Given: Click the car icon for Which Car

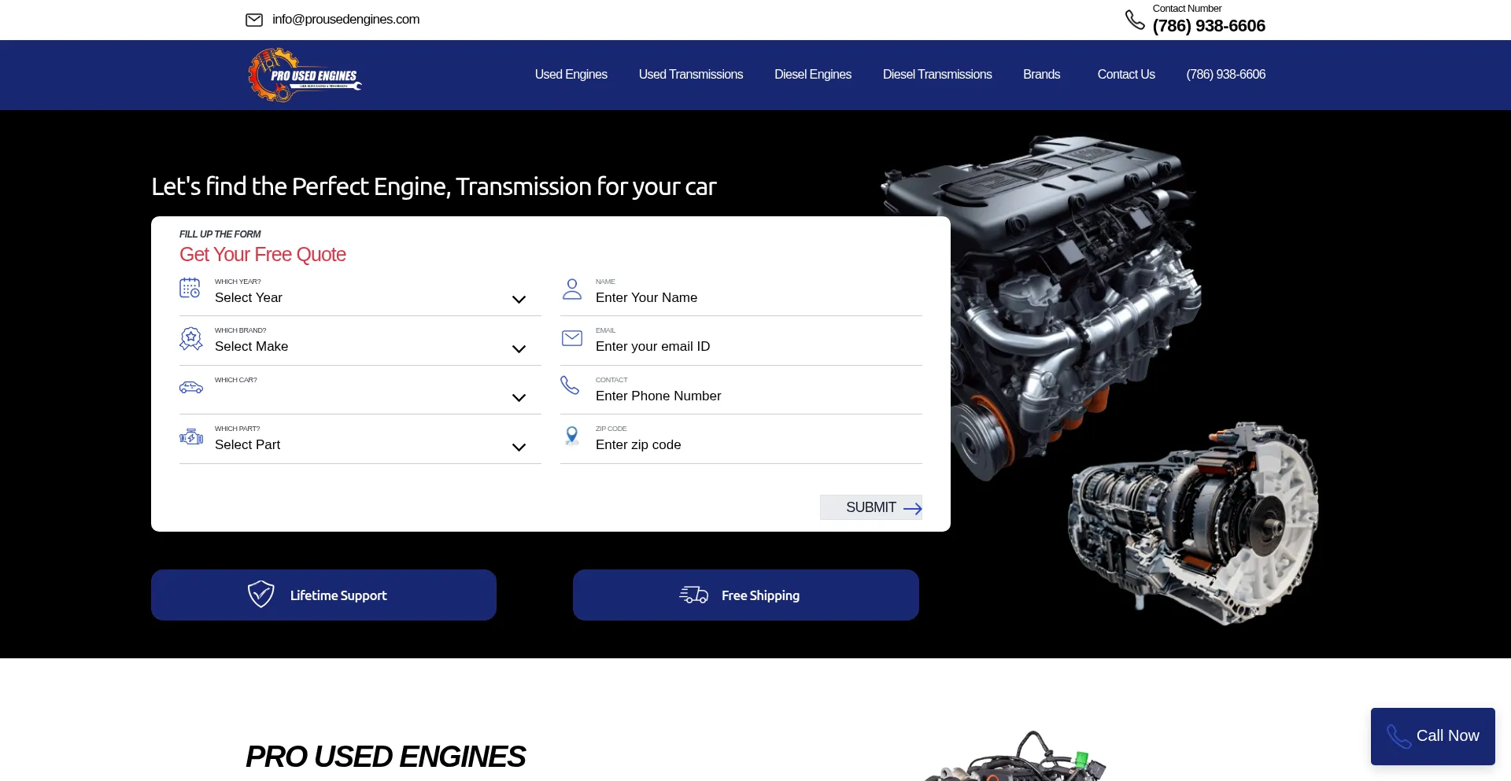Looking at the screenshot, I should coord(190,387).
